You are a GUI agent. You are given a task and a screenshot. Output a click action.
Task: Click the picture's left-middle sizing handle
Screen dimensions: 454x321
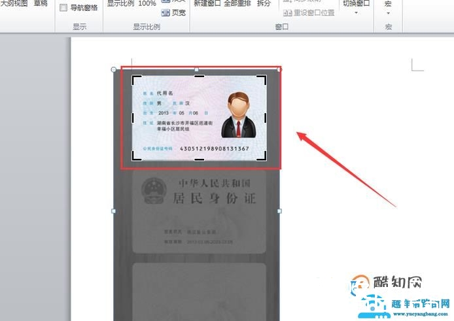(x=114, y=211)
